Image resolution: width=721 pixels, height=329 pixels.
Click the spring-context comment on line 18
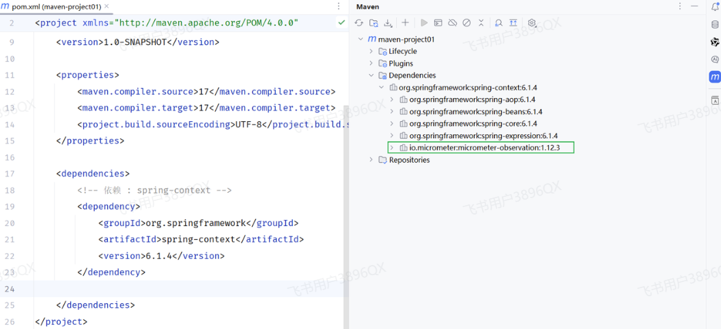pyautogui.click(x=154, y=190)
